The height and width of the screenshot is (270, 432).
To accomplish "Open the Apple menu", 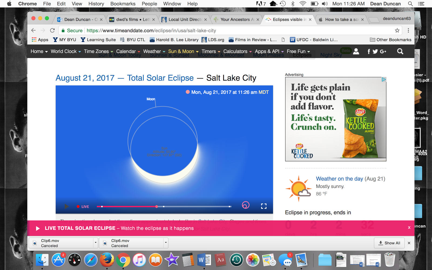I will (9, 4).
